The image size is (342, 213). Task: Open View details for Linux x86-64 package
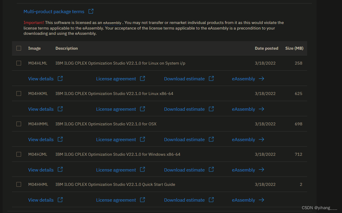tap(41, 109)
